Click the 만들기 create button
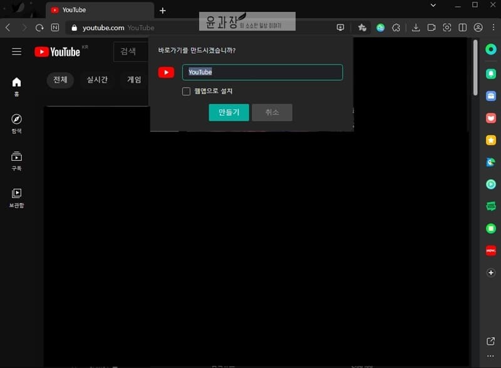Viewport: 501px width, 368px height. pyautogui.click(x=229, y=112)
